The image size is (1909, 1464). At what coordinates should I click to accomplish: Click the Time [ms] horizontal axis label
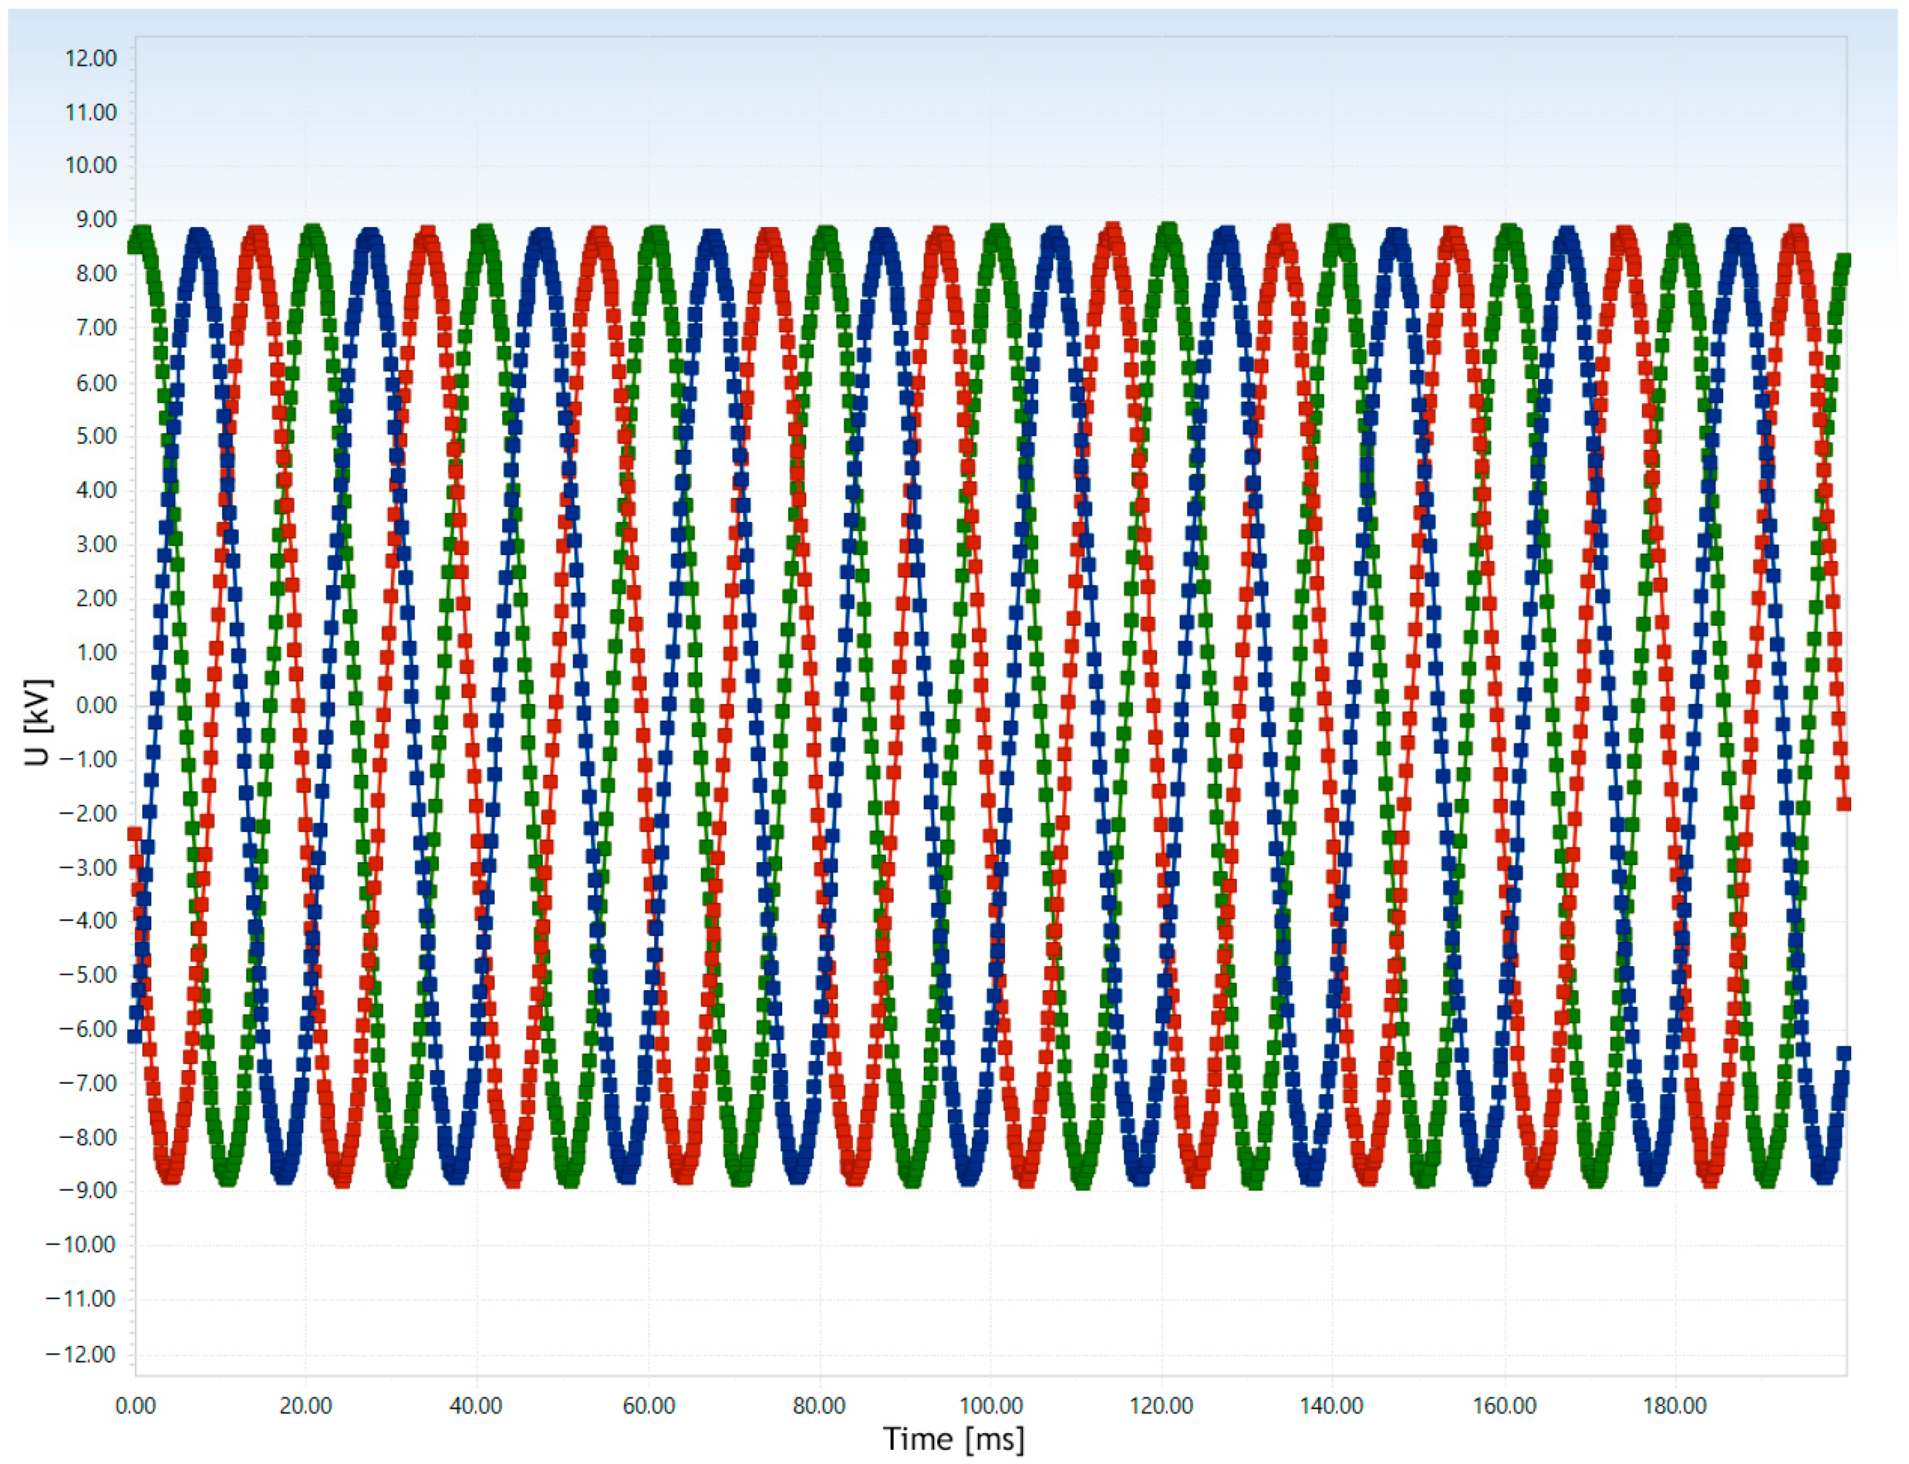(x=954, y=1439)
